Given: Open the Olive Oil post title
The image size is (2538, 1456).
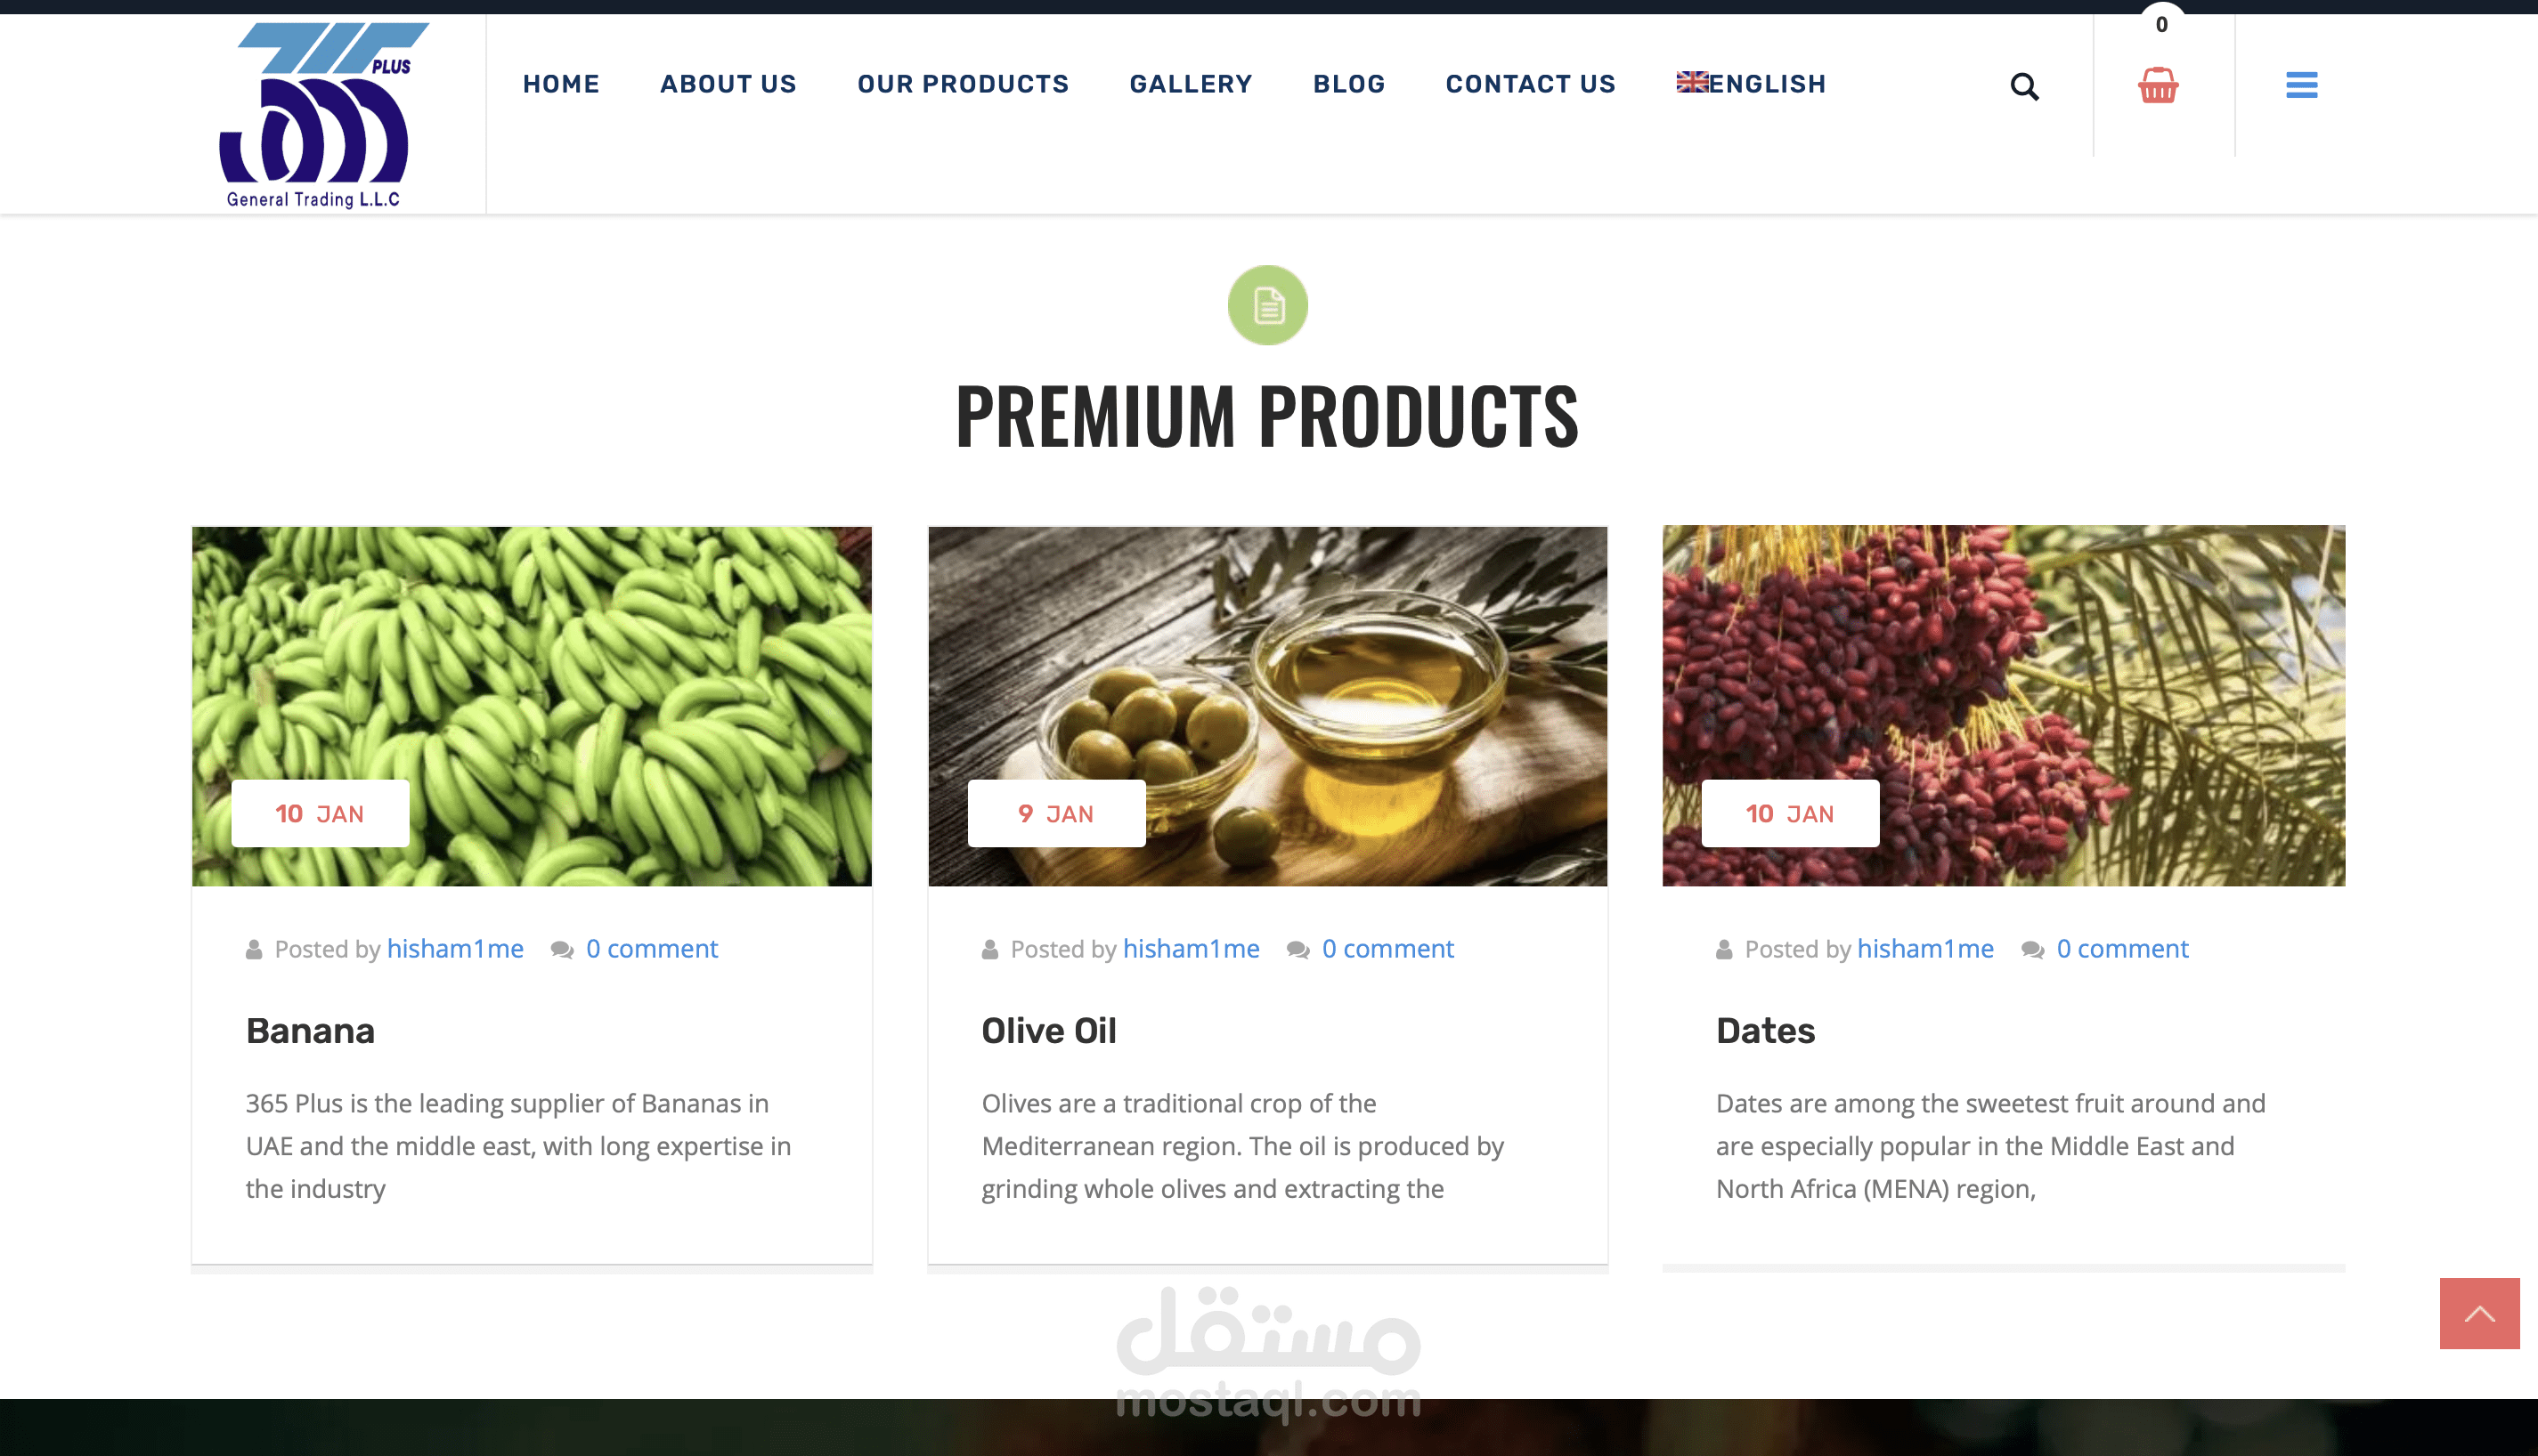Looking at the screenshot, I should pos(1048,1030).
